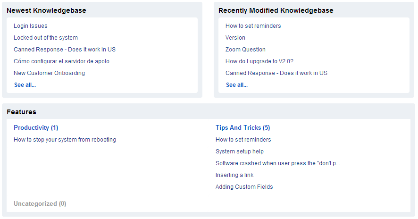Open Software crashed when user press article
This screenshot has width=418, height=219.
(278, 163)
